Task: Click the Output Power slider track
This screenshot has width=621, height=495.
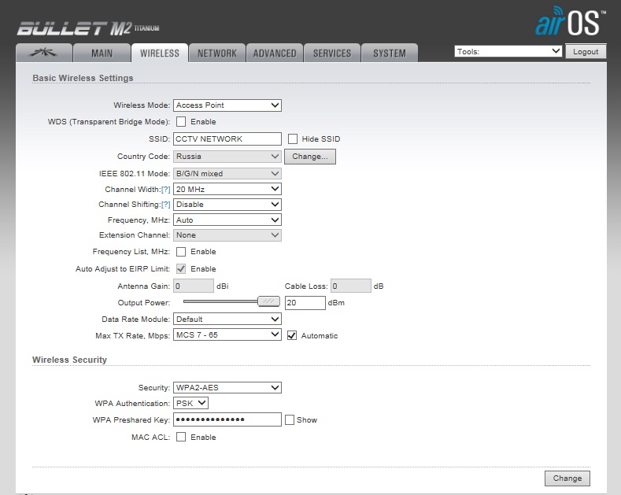Action: click(x=220, y=301)
